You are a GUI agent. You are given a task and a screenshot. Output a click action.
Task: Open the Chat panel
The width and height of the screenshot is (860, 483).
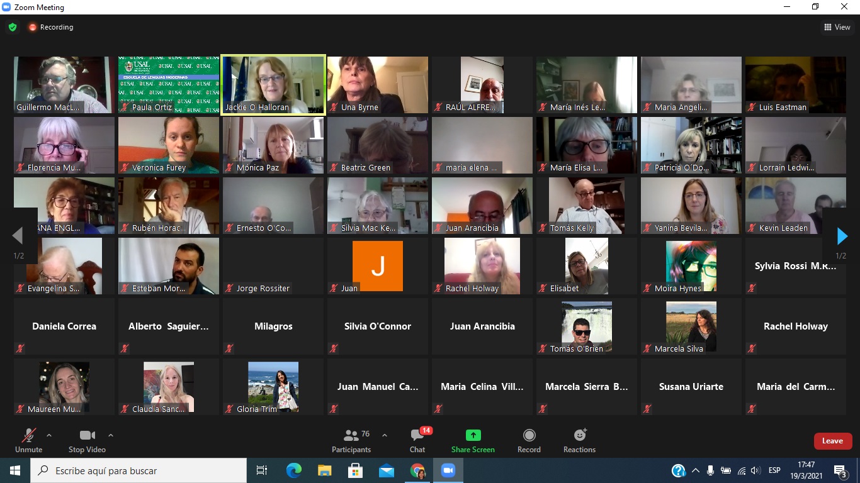pos(417,440)
